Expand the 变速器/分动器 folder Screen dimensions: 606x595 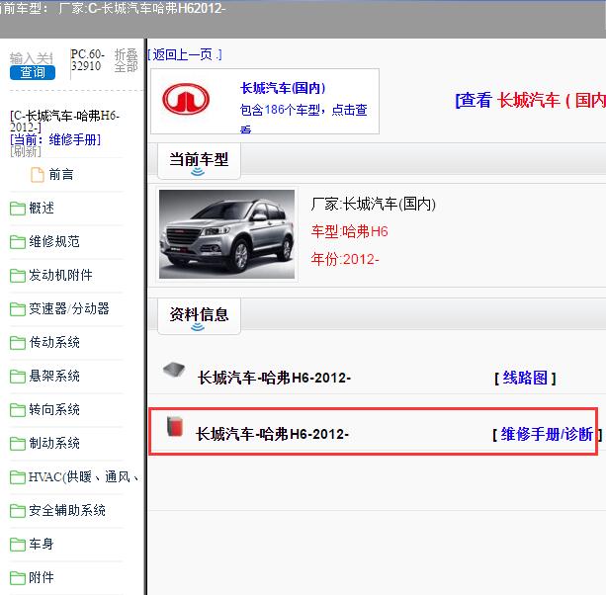pos(69,309)
